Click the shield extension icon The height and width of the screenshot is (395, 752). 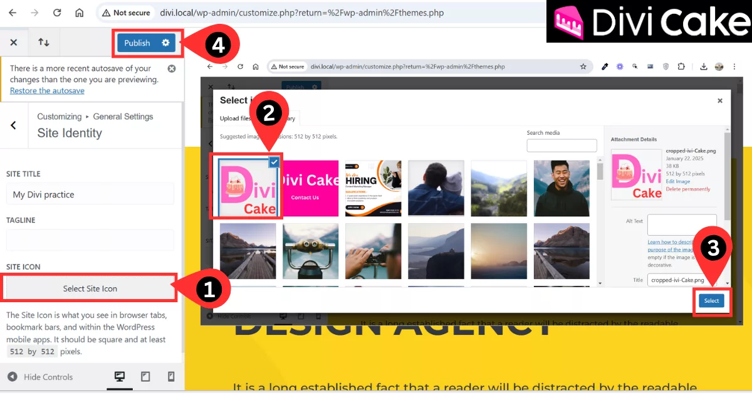pos(666,66)
